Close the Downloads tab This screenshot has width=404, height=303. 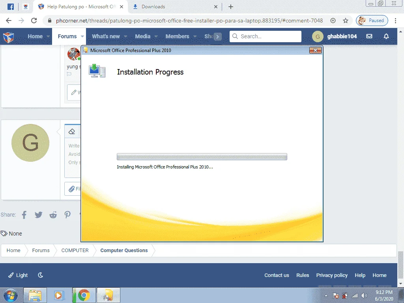point(216,7)
